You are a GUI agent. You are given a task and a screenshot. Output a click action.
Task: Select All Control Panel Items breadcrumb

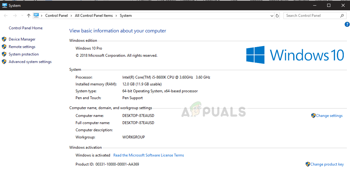94,16
